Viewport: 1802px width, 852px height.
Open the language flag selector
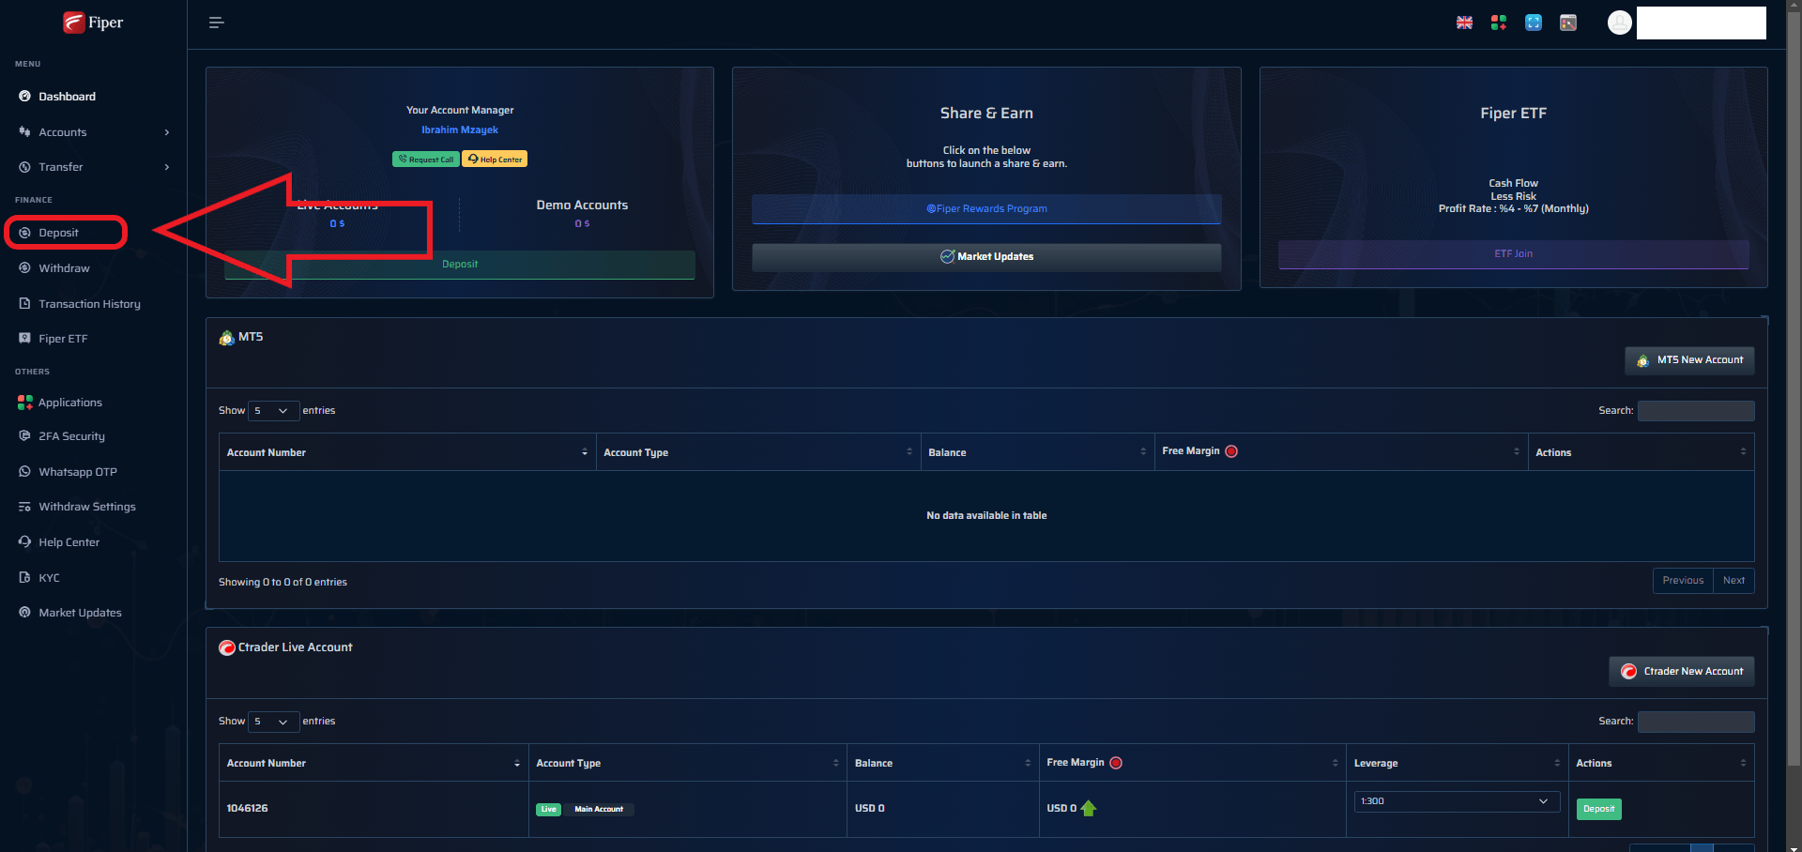pos(1464,23)
